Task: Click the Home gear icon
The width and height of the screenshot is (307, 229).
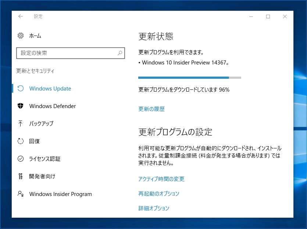Action: 21,36
